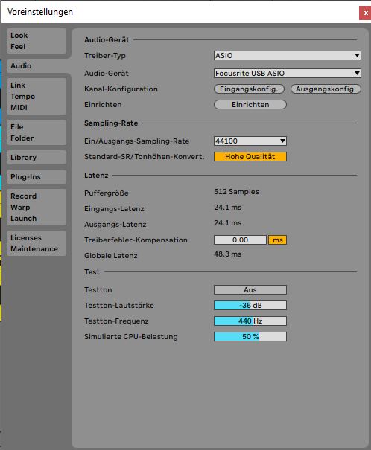Toggle the Testton Aus switch

click(250, 289)
